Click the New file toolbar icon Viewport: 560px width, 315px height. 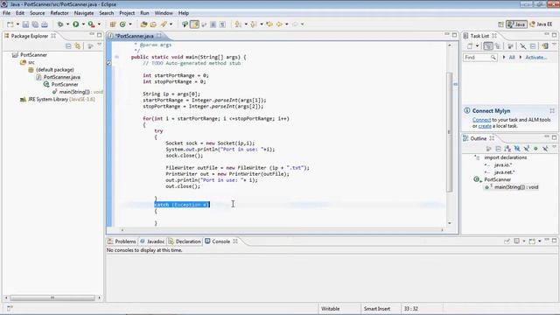point(10,24)
